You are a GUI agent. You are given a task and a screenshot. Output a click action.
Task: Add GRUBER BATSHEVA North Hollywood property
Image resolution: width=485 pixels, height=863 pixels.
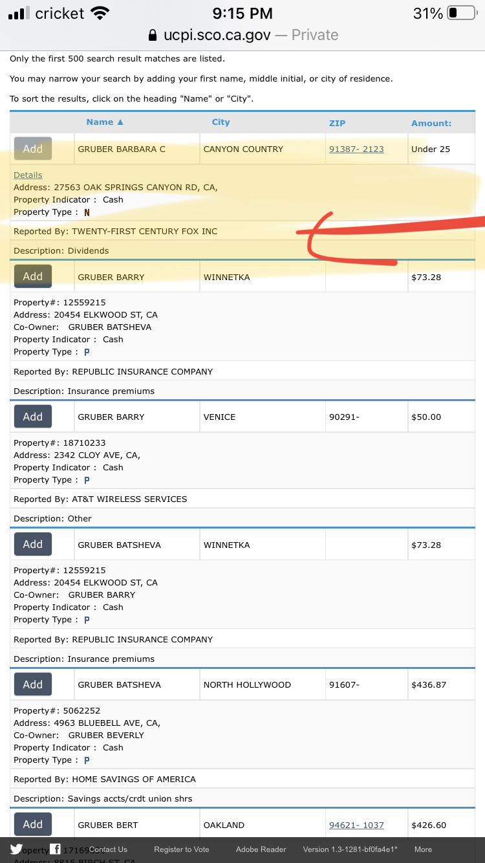tap(33, 684)
